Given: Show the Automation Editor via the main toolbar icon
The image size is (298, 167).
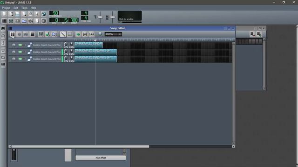Looking at the screenshot, I should (x=24, y=20).
